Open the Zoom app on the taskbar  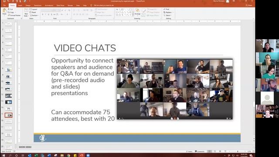tap(88, 155)
